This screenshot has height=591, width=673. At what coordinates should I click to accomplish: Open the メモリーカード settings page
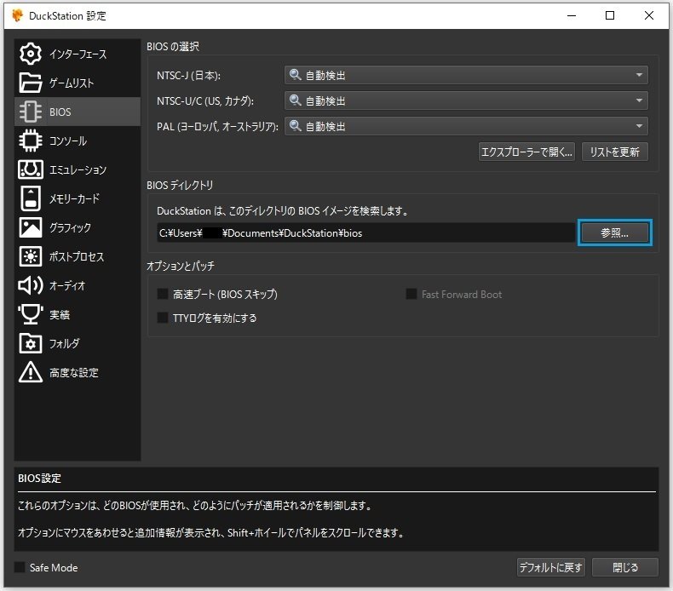click(78, 198)
